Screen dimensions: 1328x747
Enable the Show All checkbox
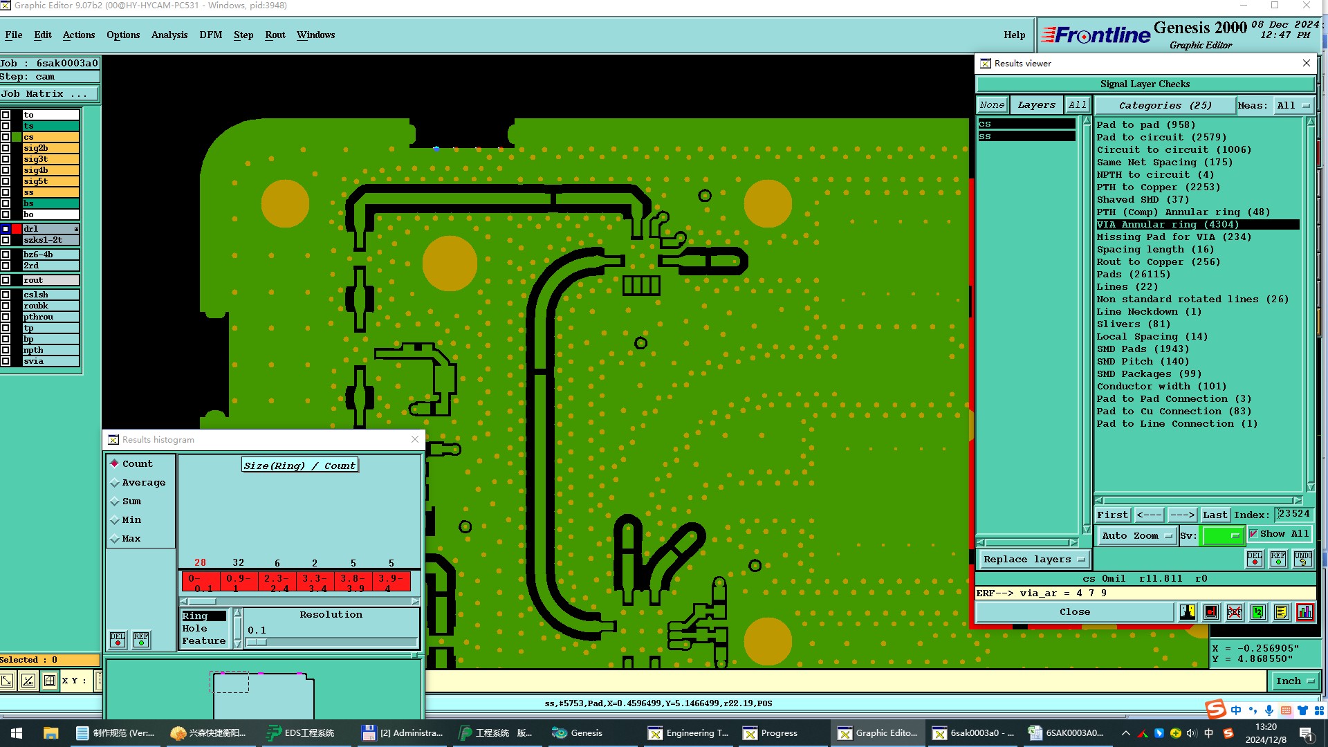point(1253,534)
